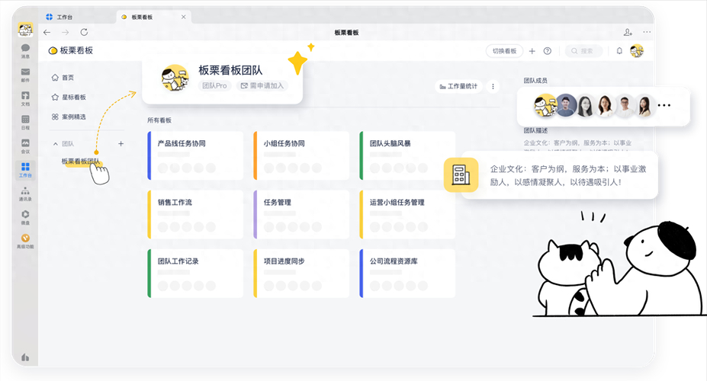Click the 所有看板 label

(159, 120)
